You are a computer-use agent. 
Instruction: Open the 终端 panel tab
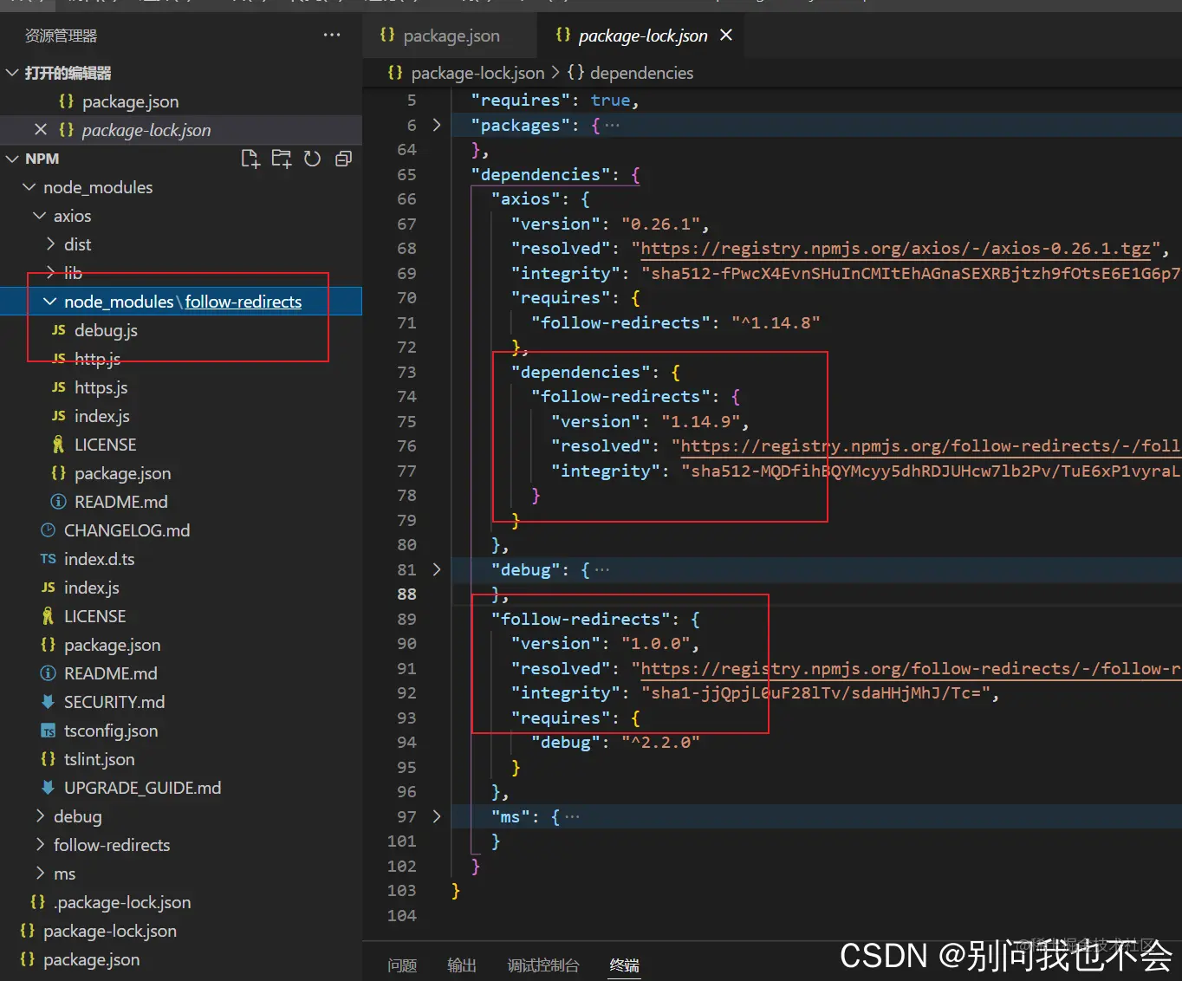pos(625,965)
